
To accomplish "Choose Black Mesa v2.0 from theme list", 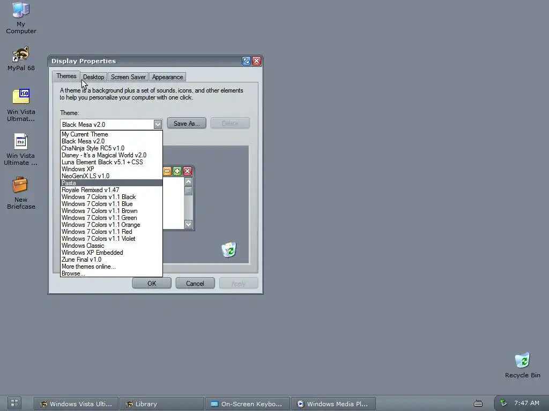I will [x=112, y=141].
